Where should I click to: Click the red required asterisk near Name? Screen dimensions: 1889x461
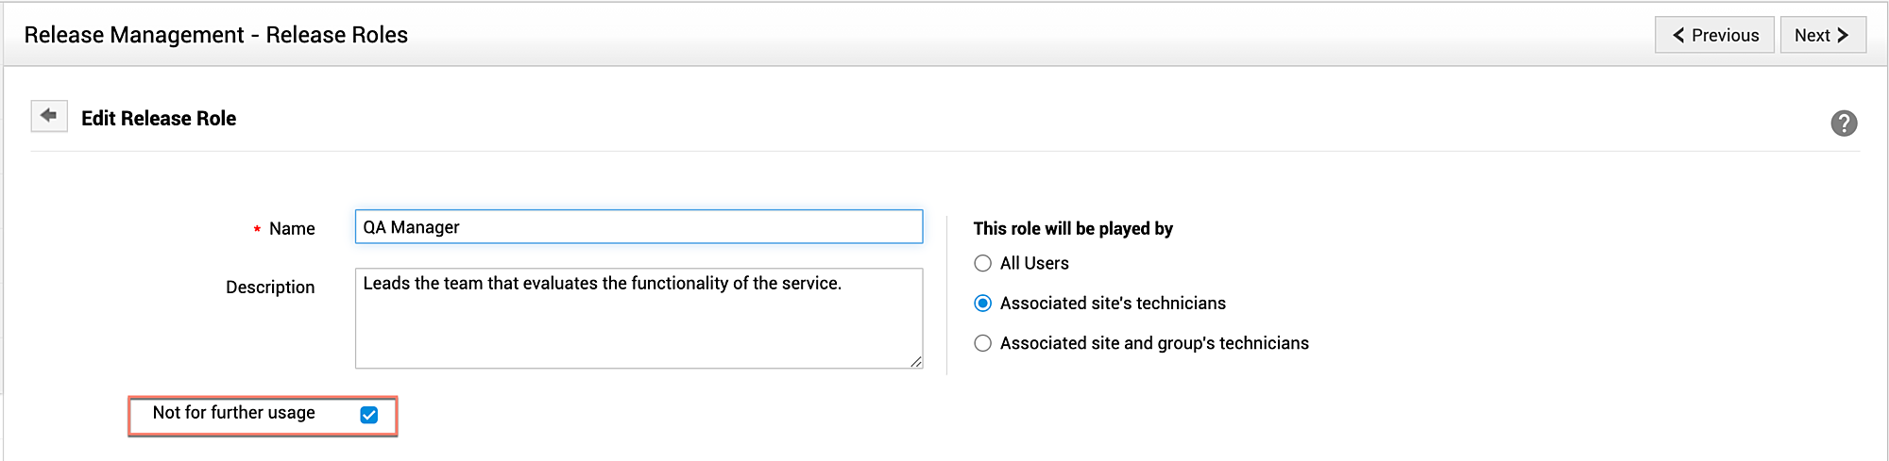pos(257,230)
